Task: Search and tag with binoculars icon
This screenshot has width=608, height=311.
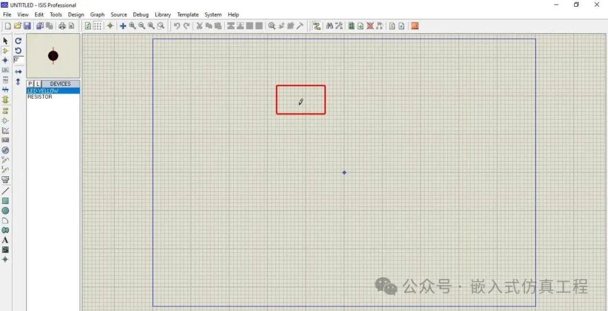Action: point(329,26)
